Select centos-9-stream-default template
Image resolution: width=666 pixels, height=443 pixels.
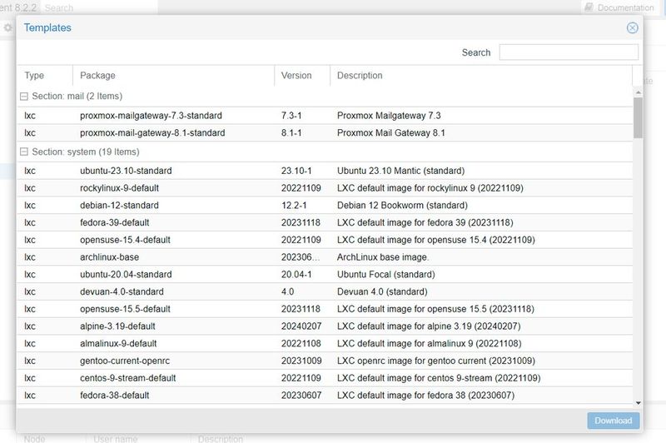pos(325,378)
